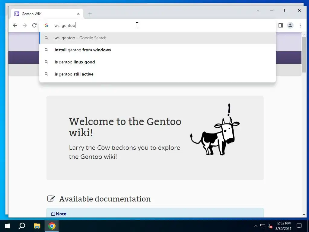Click the browser back arrow

(x=15, y=25)
